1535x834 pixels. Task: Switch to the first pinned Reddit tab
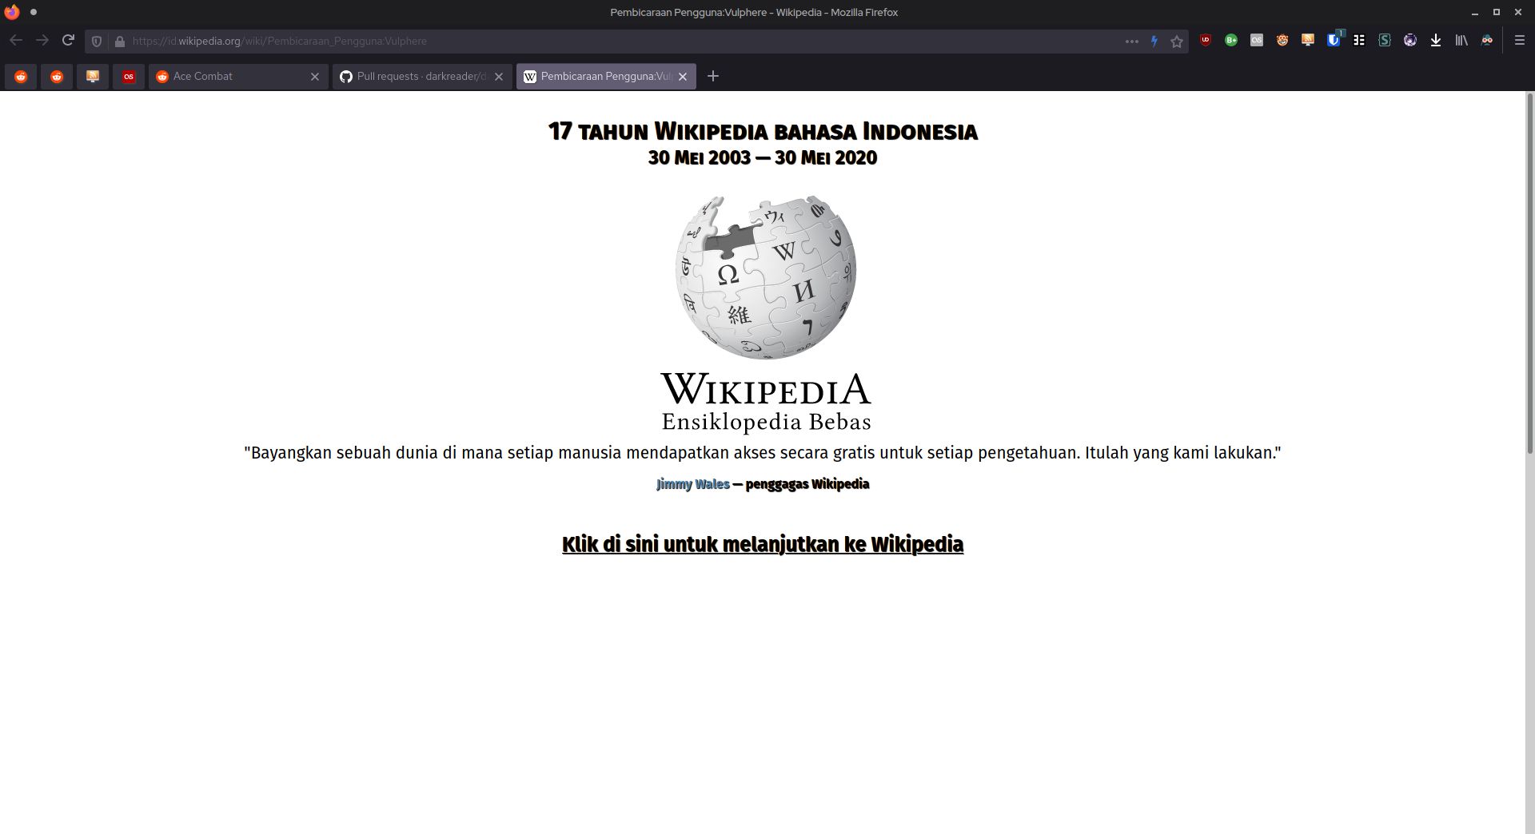coord(21,77)
